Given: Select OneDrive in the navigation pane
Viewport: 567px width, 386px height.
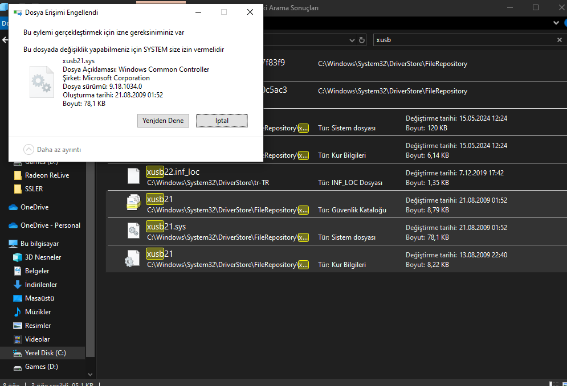Looking at the screenshot, I should coord(34,207).
